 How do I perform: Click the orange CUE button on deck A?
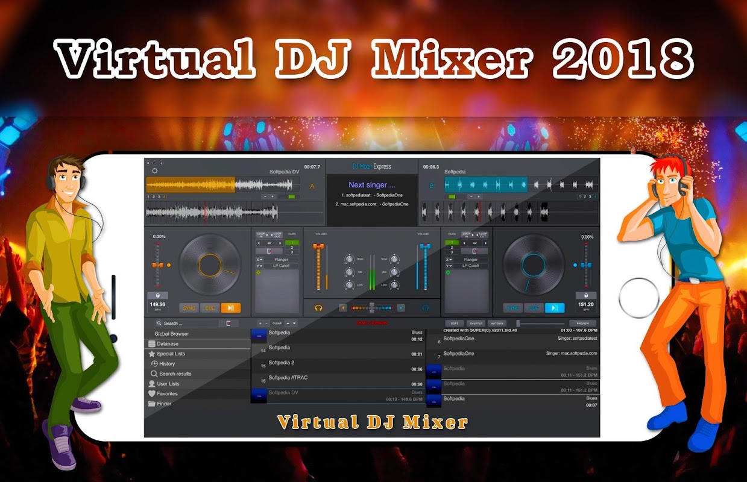[210, 308]
